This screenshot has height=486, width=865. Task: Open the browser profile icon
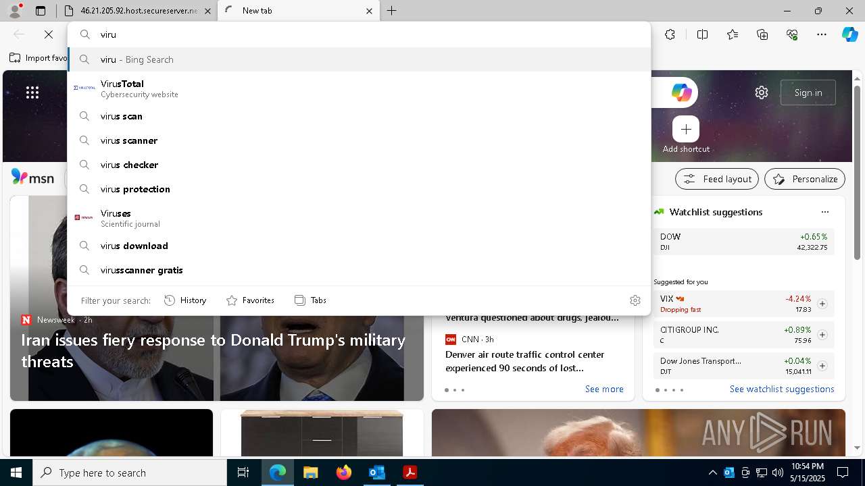pos(15,11)
